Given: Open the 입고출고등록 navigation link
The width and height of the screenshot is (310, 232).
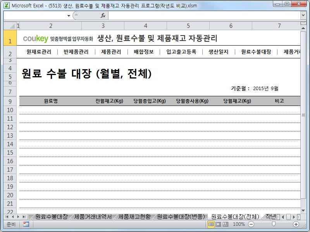Looking at the screenshot, I should pyautogui.click(x=181, y=52).
